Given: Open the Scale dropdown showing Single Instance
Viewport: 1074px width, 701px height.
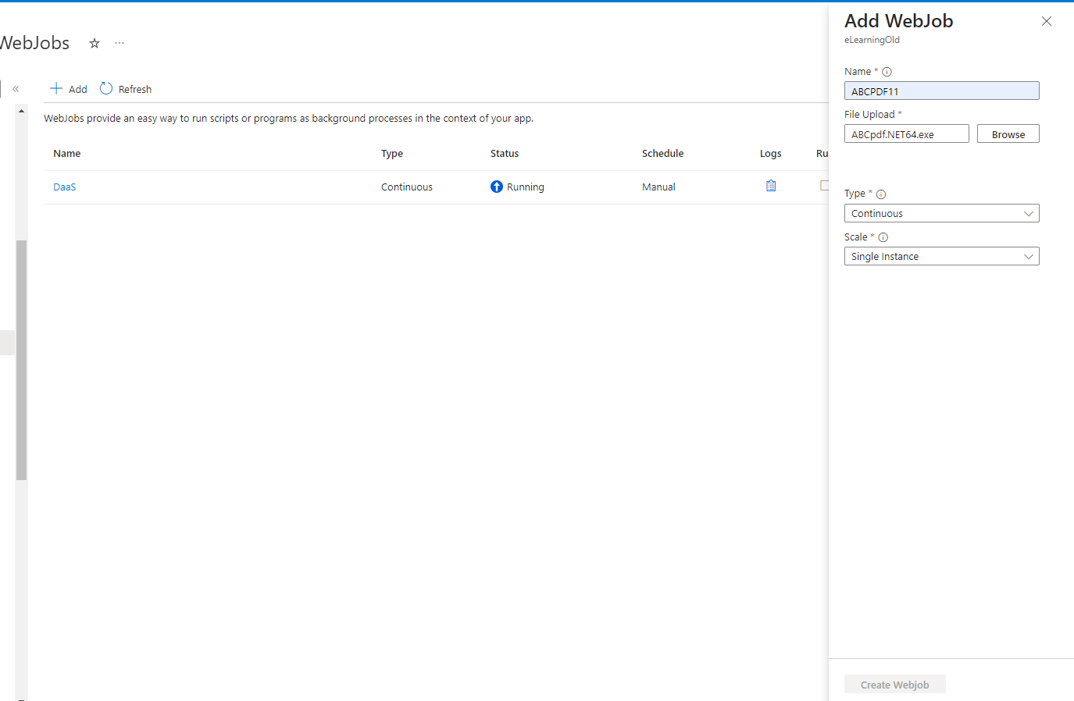Looking at the screenshot, I should click(x=941, y=255).
